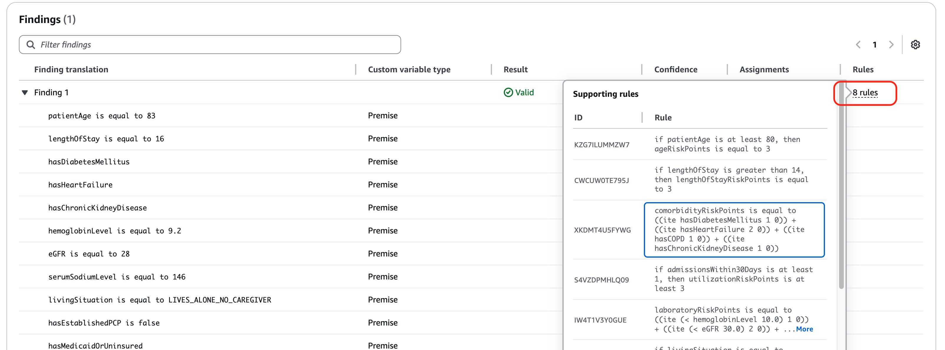Click the Confidence column header
This screenshot has width=945, height=350.
pyautogui.click(x=675, y=69)
